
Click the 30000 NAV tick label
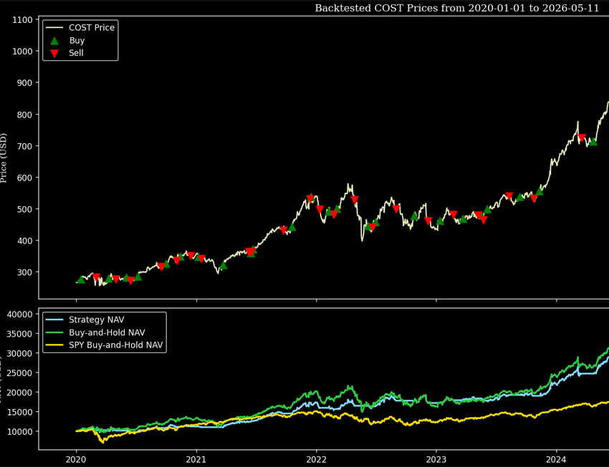point(20,353)
